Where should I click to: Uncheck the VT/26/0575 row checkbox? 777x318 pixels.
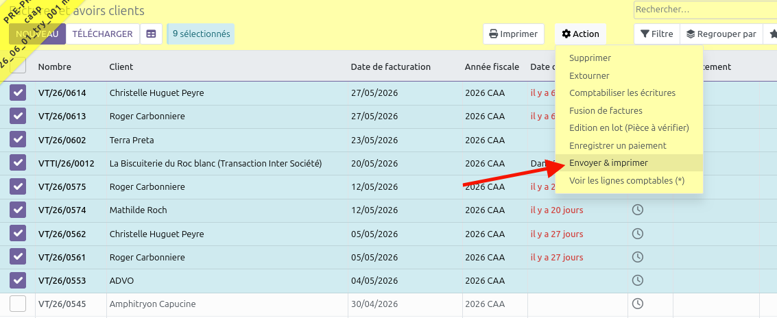coord(18,186)
